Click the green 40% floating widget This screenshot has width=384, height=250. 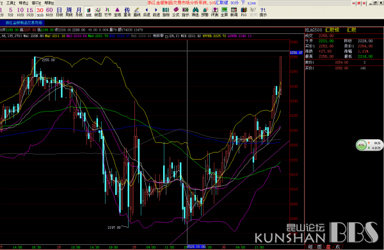point(362,145)
